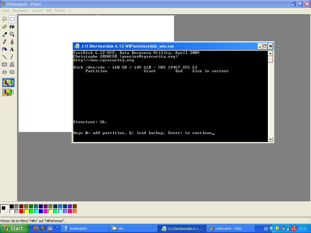Choose the Eraser tool in Paint toolbox
The width and height of the screenshot is (311, 233).
[x=4, y=27]
